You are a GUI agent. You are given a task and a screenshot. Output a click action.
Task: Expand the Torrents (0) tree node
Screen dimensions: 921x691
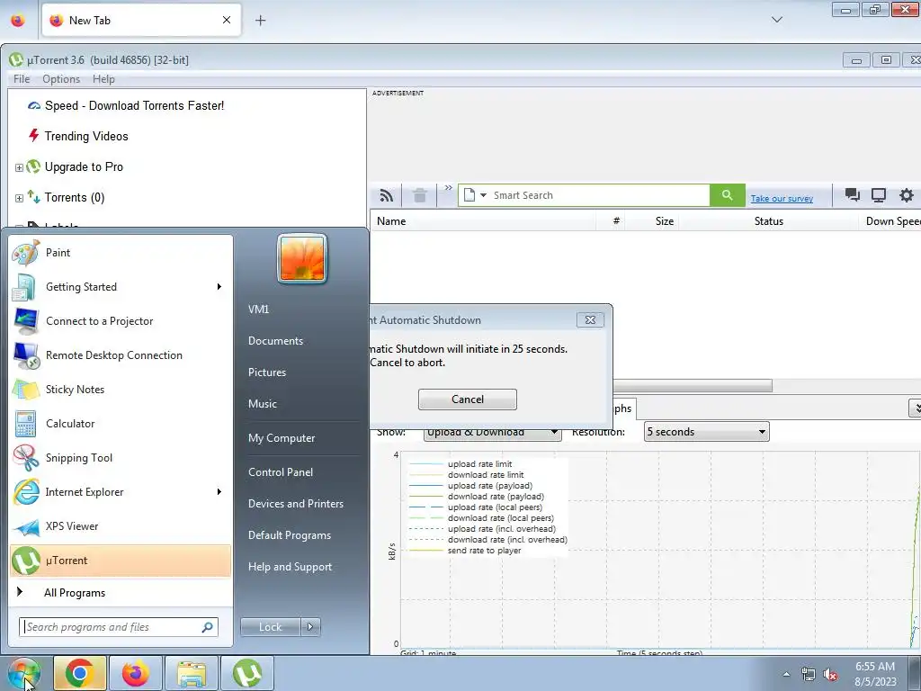coord(19,198)
